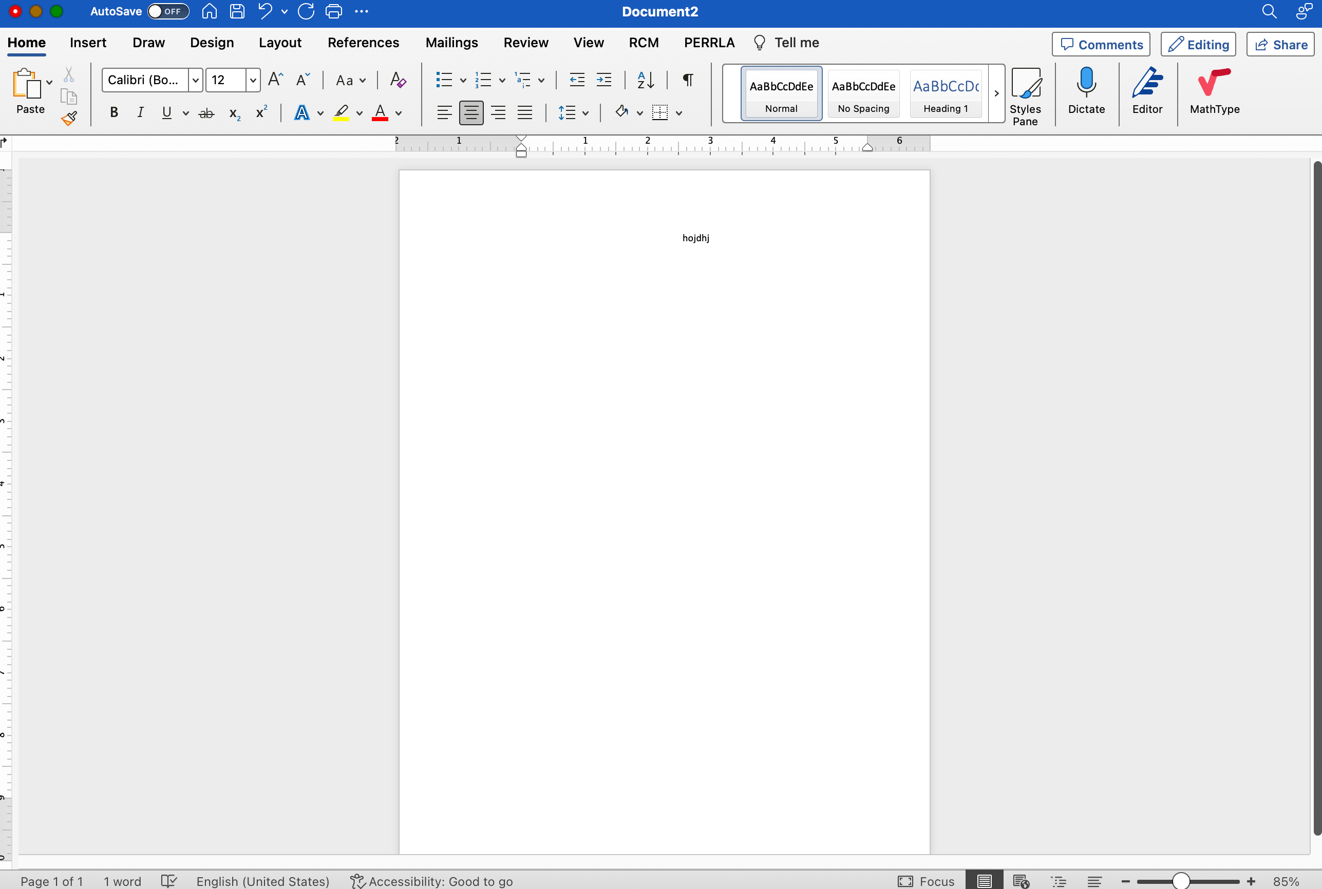1322x889 pixels.
Task: Click the Share button
Action: 1280,44
